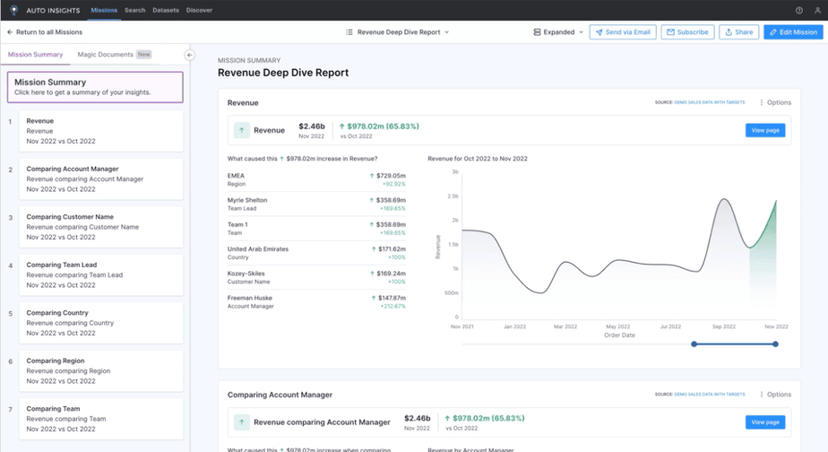Open the Expanded view dropdown
Screen dimensions: 828x452
(x=558, y=32)
